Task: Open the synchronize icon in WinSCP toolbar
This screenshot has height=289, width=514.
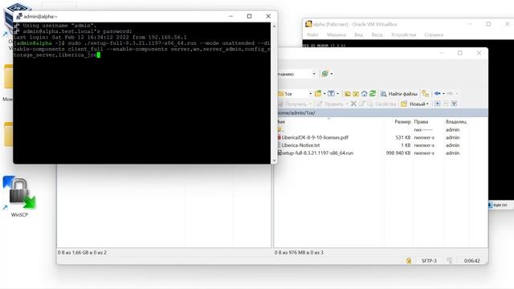Action: [324, 74]
